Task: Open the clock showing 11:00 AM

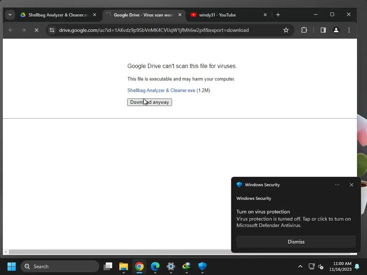Action: pyautogui.click(x=340, y=266)
